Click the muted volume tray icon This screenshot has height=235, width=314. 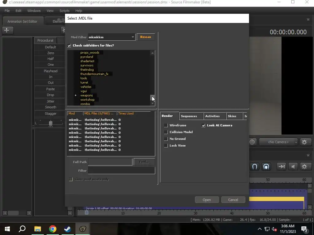click(274, 229)
